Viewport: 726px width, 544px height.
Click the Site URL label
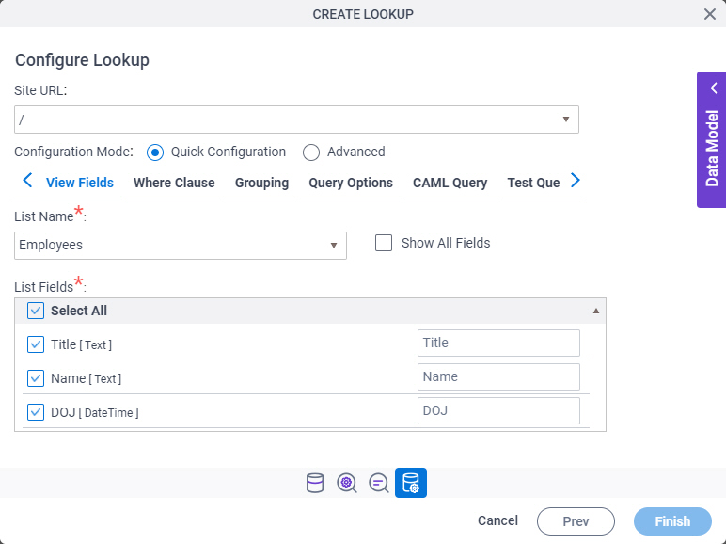(40, 90)
